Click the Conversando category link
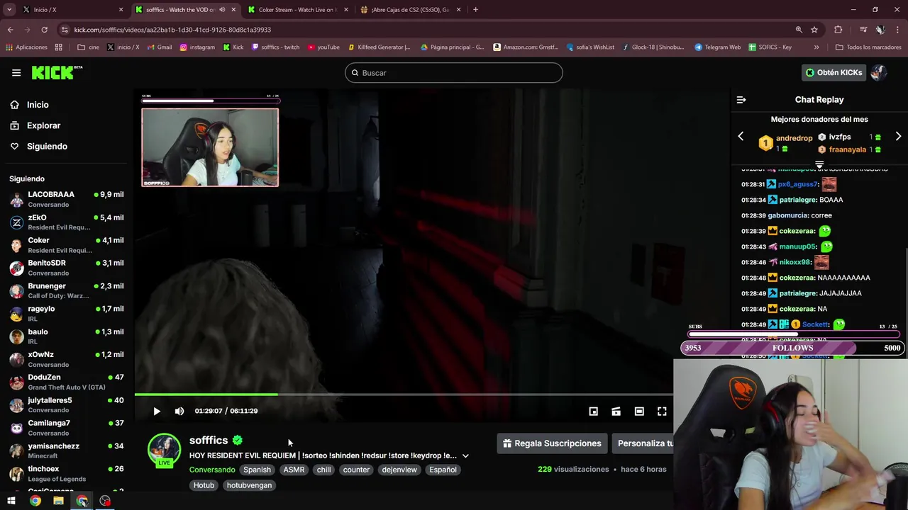 coord(212,470)
